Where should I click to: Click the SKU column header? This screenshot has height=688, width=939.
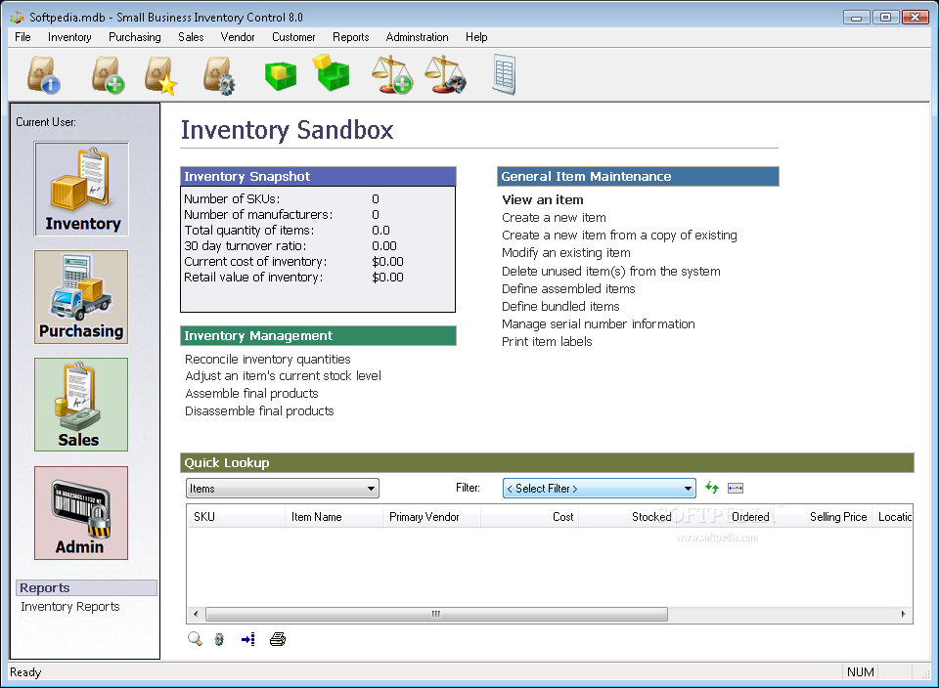[x=236, y=517]
